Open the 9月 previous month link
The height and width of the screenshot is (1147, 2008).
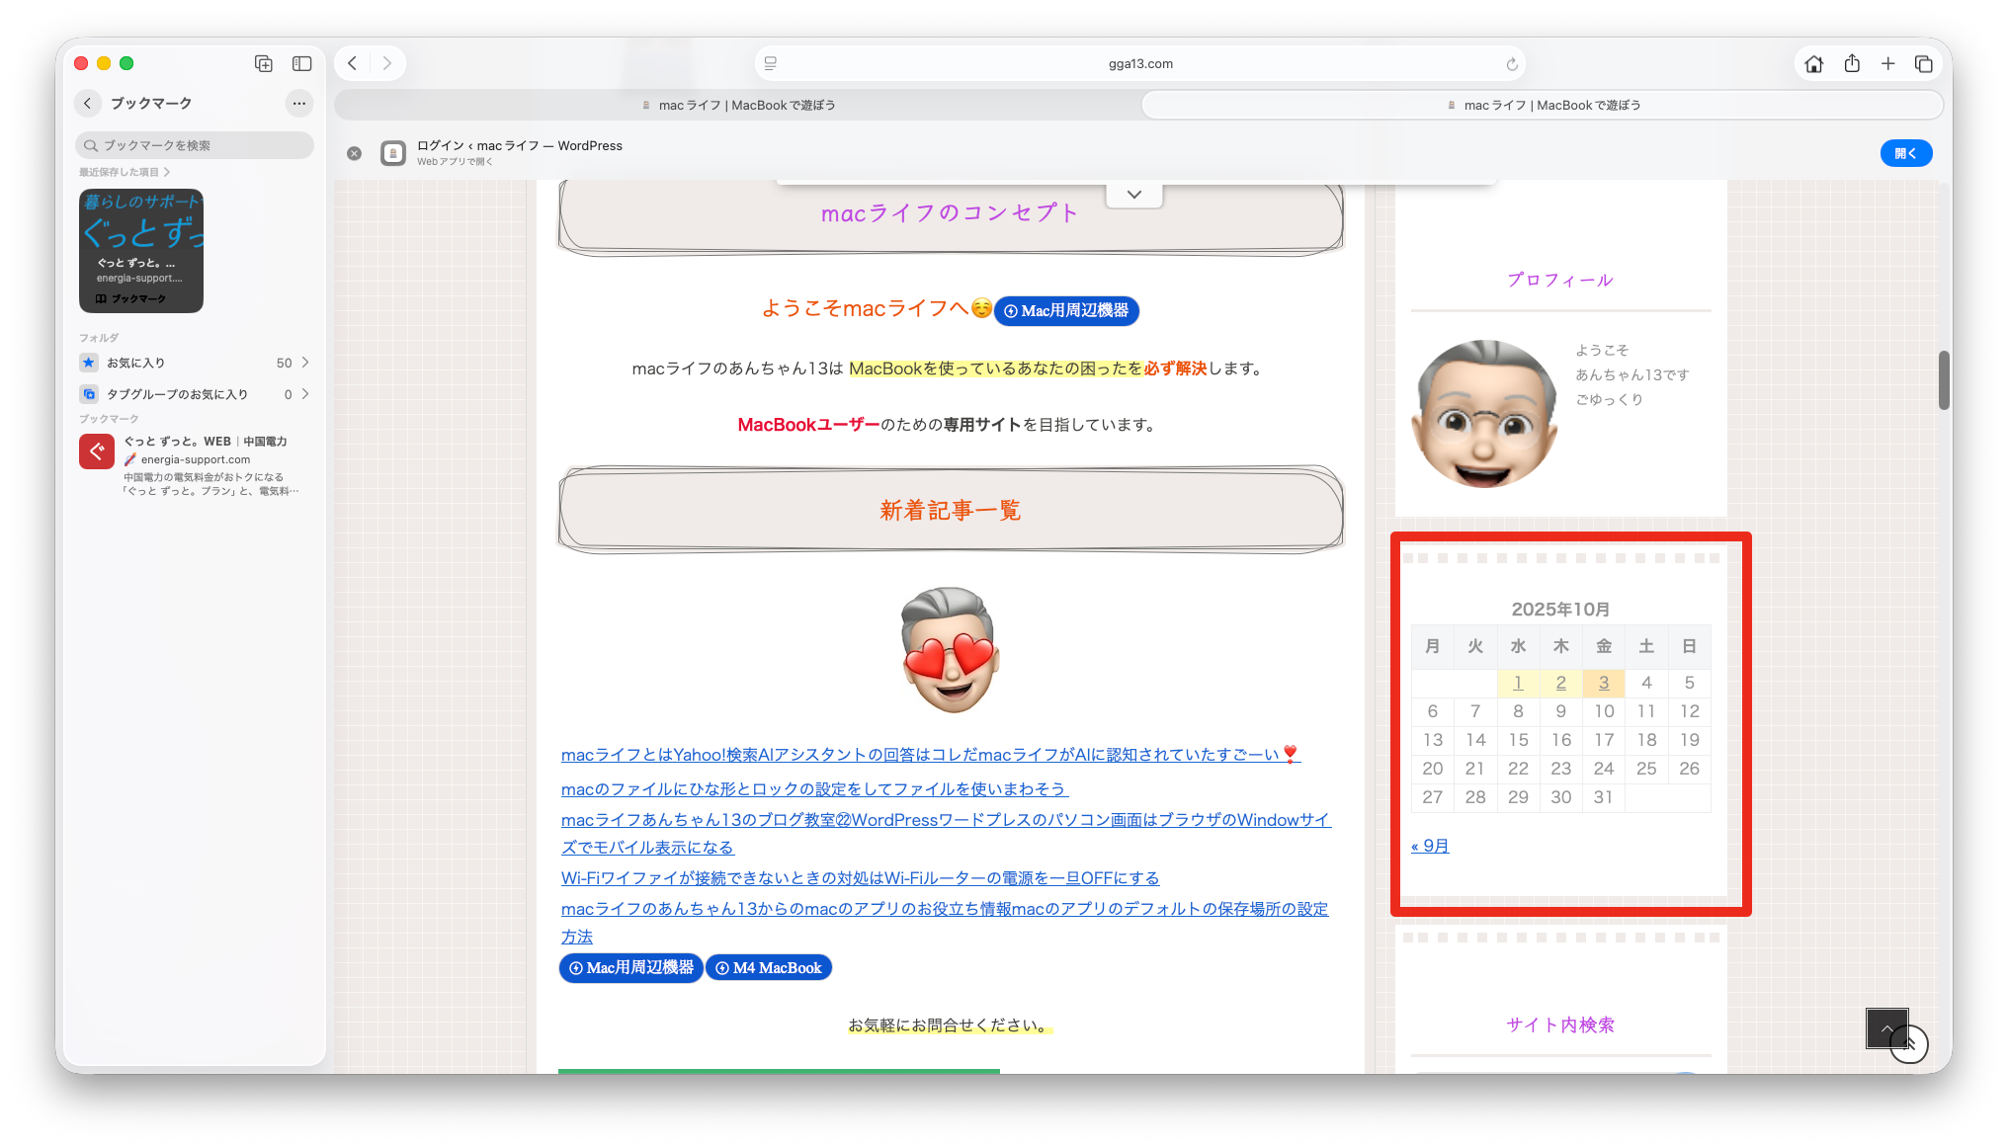pos(1430,846)
